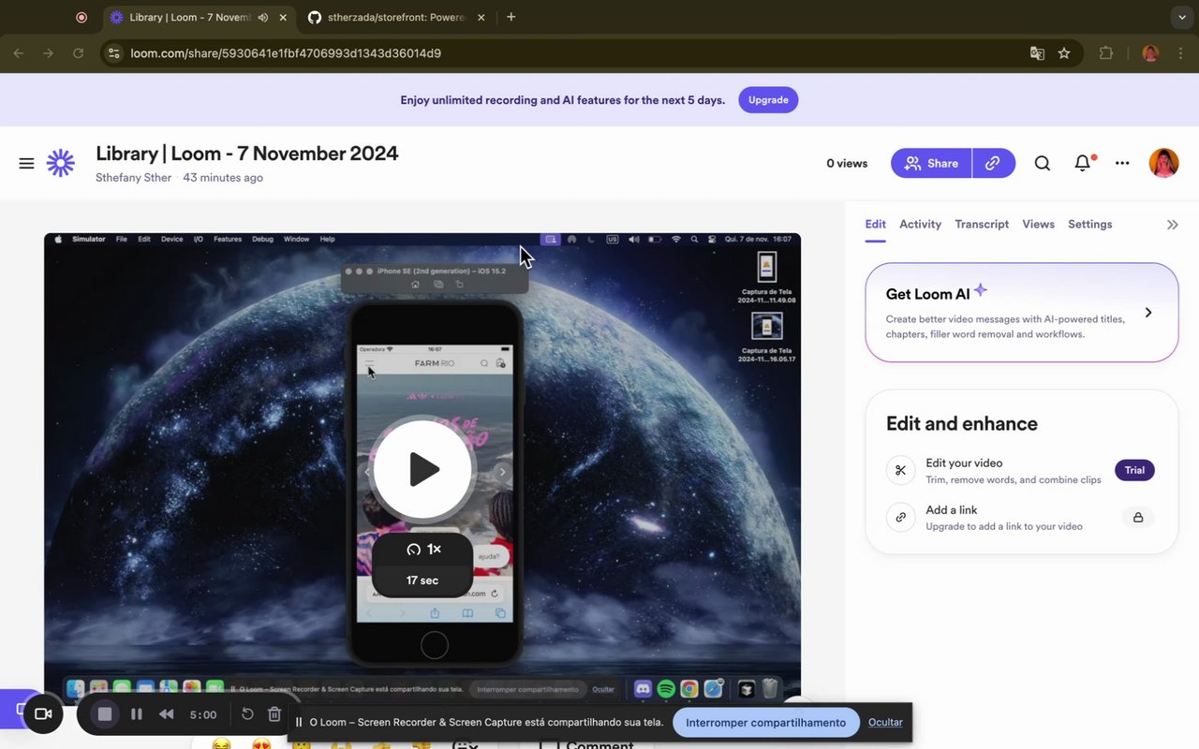Viewport: 1199px width, 749px height.
Task: Click the 43 minutes ago timestamp
Action: [223, 178]
